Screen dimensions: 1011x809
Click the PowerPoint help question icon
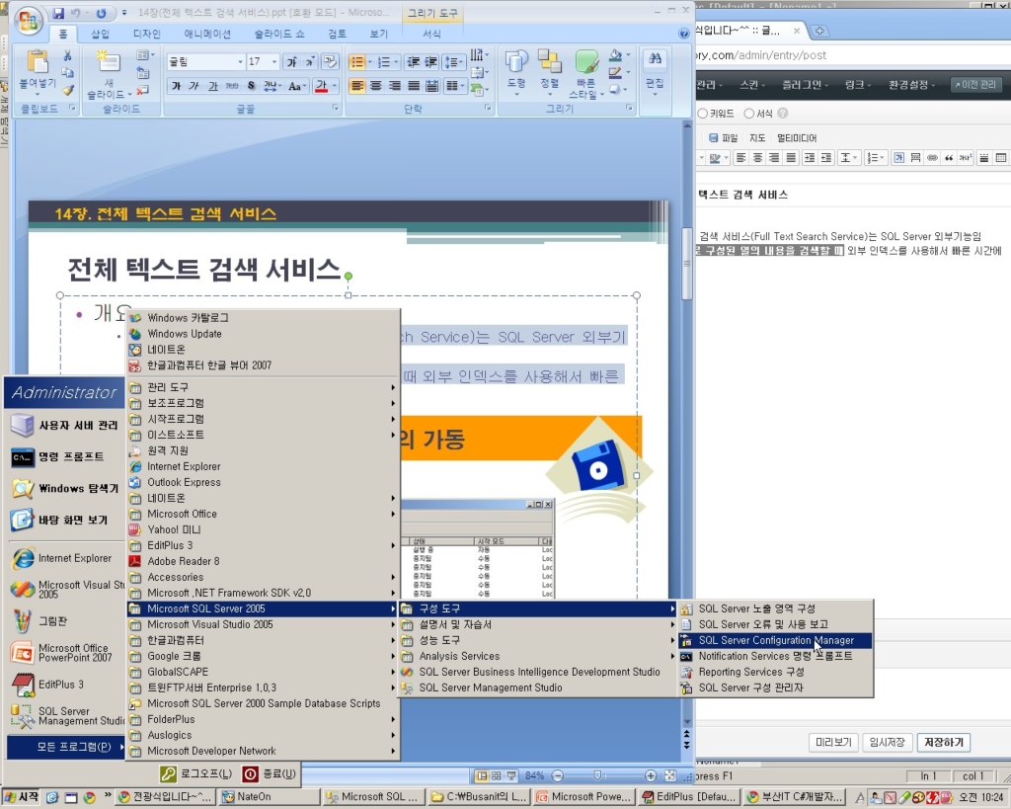(x=683, y=34)
